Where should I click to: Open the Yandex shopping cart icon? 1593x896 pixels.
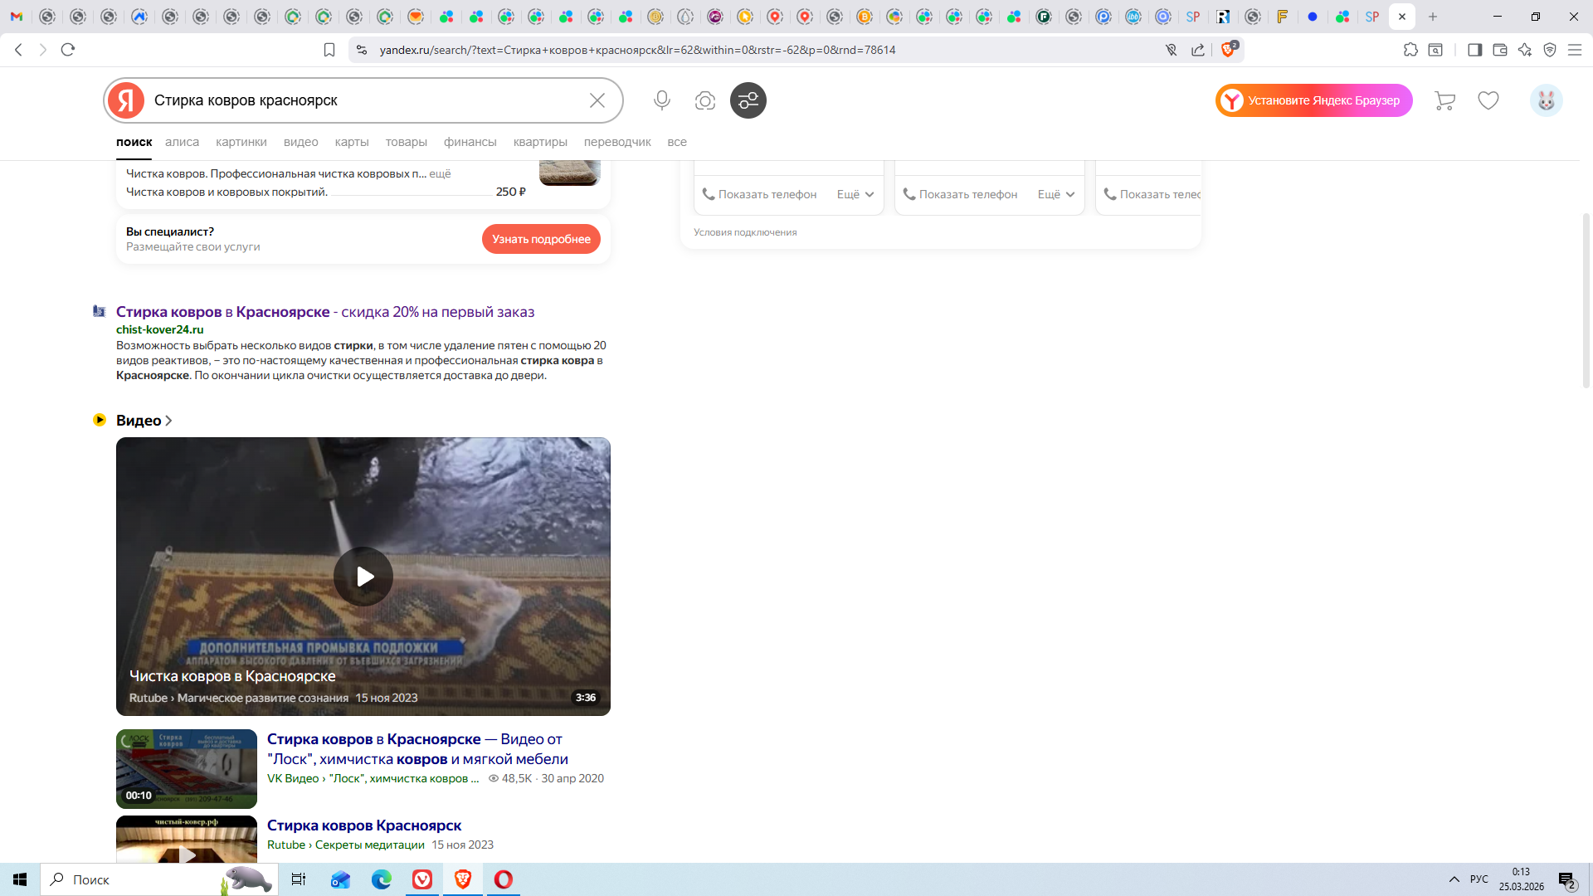coord(1444,100)
